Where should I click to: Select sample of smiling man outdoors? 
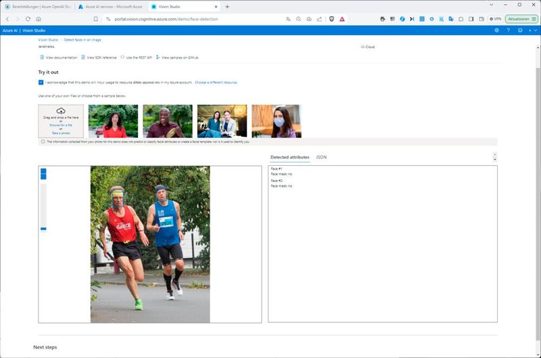click(168, 121)
